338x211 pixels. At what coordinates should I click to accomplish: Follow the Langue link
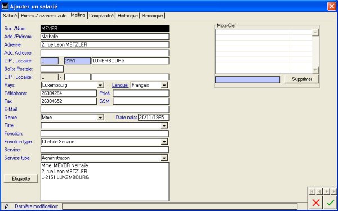[x=121, y=86]
